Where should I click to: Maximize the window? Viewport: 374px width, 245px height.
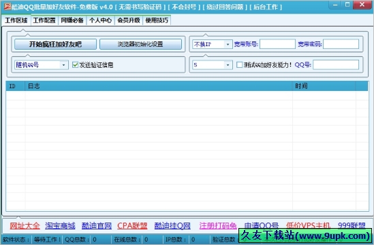347,5
